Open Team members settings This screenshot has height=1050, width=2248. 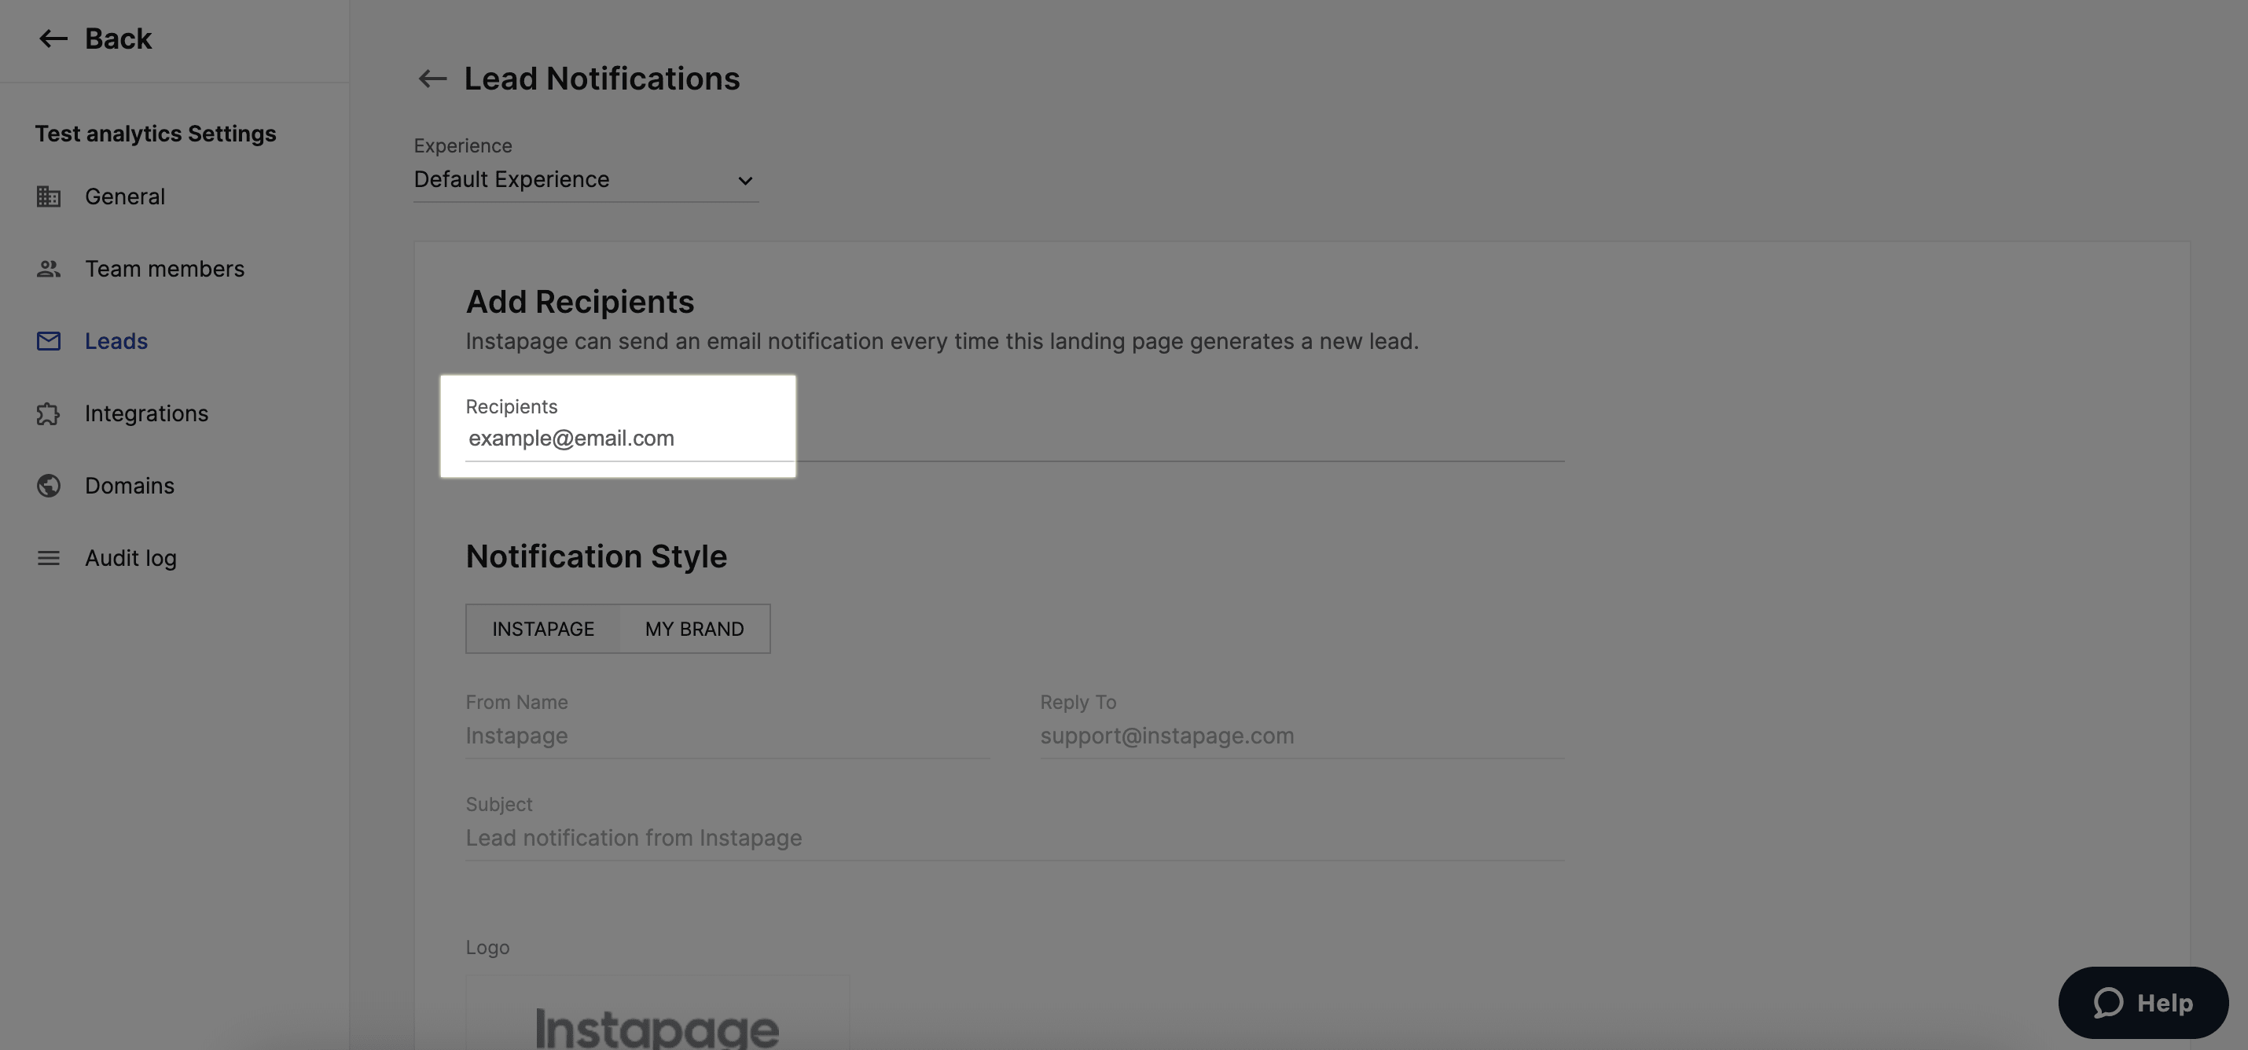tap(164, 269)
